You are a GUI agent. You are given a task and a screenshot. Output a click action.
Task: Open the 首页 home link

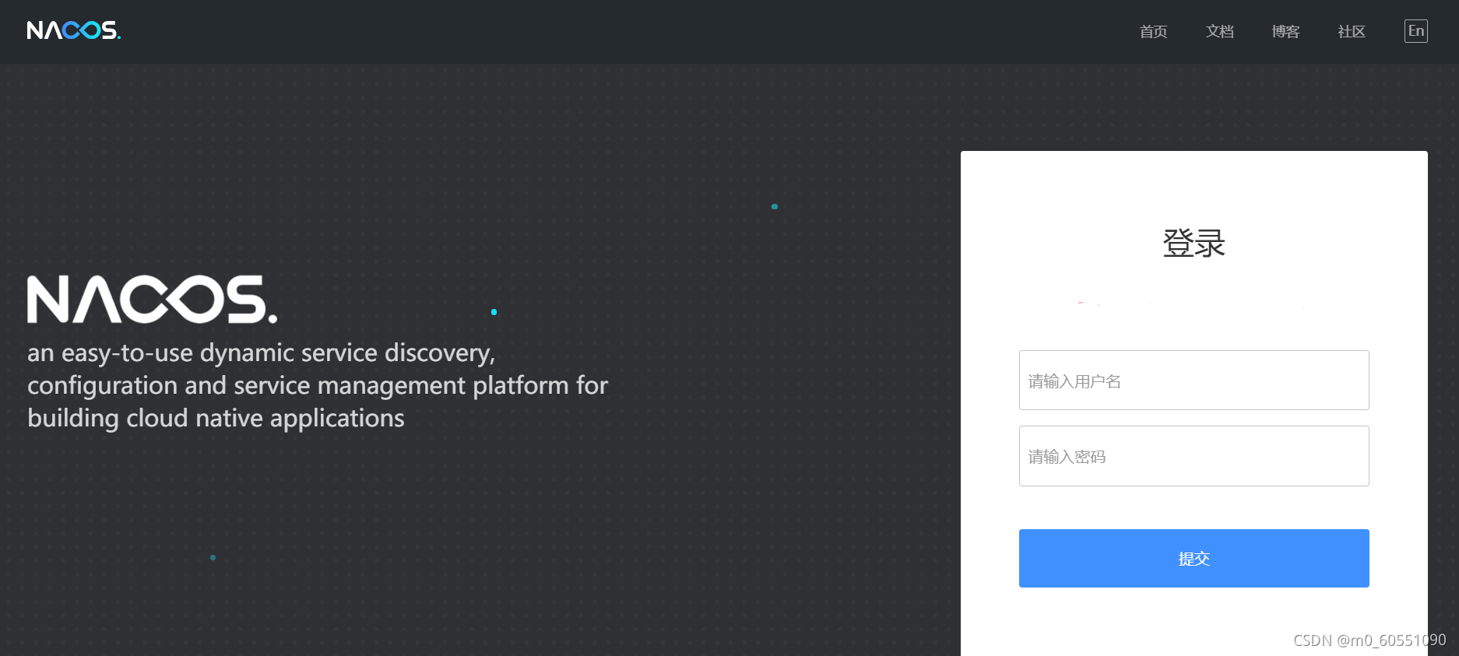1153,32
